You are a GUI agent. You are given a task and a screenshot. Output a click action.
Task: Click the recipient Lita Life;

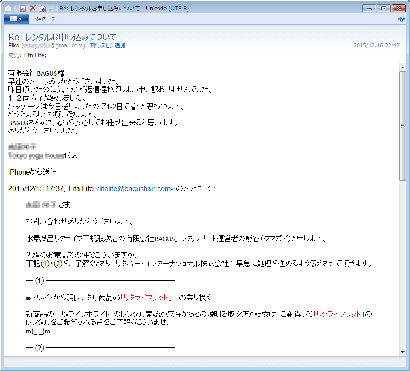[x=35, y=55]
